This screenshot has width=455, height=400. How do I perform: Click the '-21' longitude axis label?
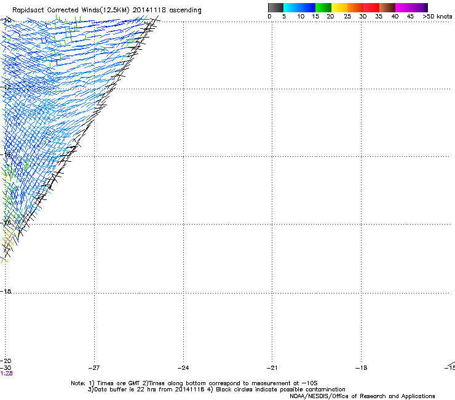[272, 368]
